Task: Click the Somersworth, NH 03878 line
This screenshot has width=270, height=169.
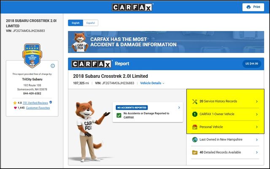Action: (x=32, y=90)
